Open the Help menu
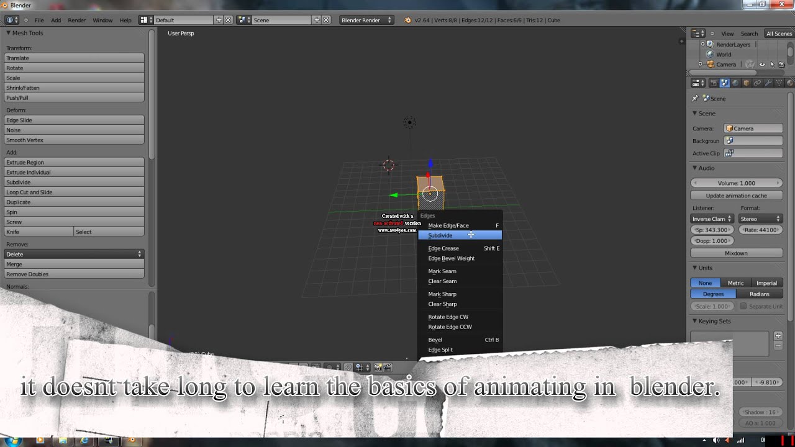Viewport: 795px width, 447px height. pyautogui.click(x=125, y=20)
